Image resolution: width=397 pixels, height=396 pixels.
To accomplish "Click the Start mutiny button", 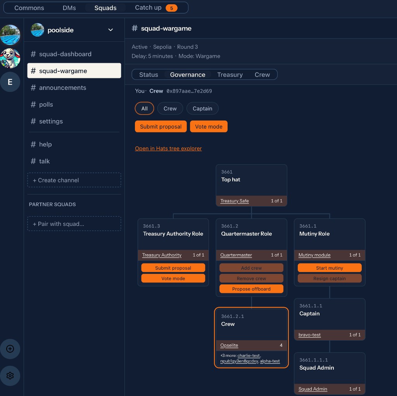I will [x=330, y=268].
